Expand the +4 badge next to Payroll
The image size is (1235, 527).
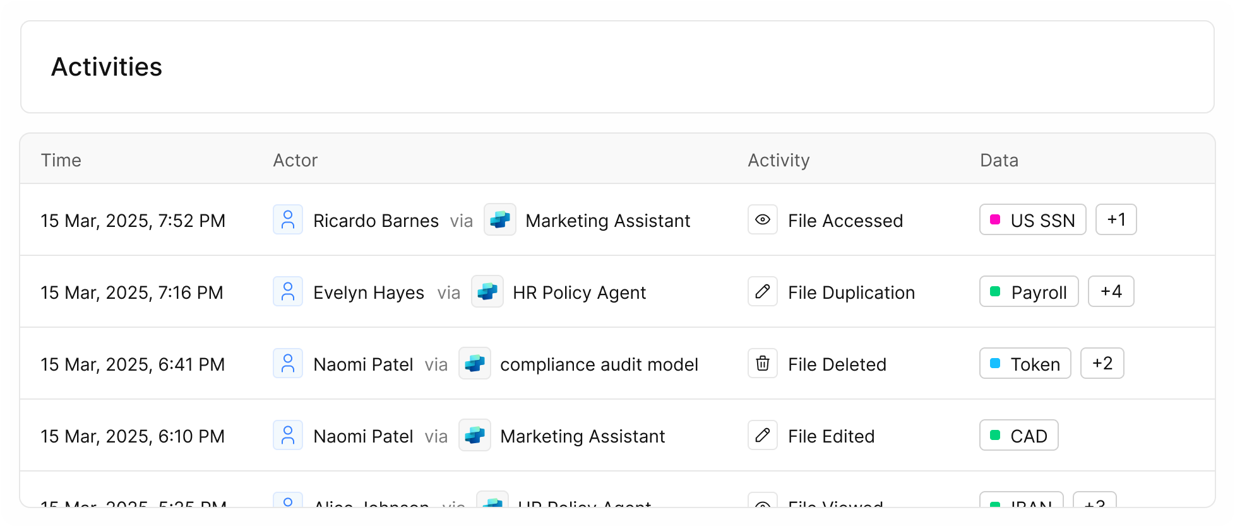click(1111, 292)
